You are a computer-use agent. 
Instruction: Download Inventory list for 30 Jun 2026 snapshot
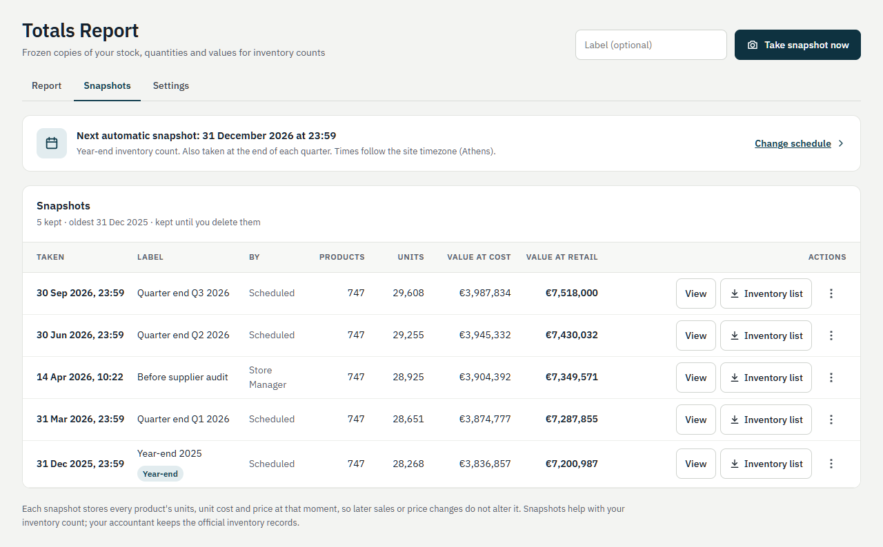766,336
